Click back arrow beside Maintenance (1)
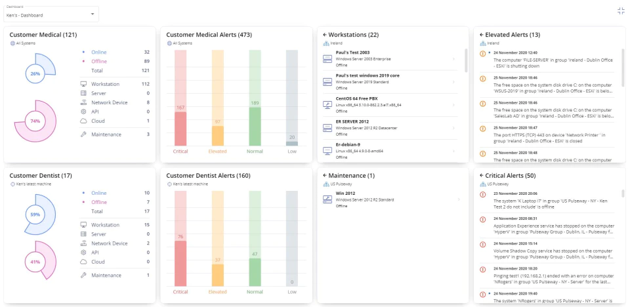Viewport: 630px width, 307px height. (x=325, y=176)
